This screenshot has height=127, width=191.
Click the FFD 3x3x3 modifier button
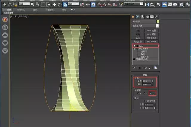[152, 38]
